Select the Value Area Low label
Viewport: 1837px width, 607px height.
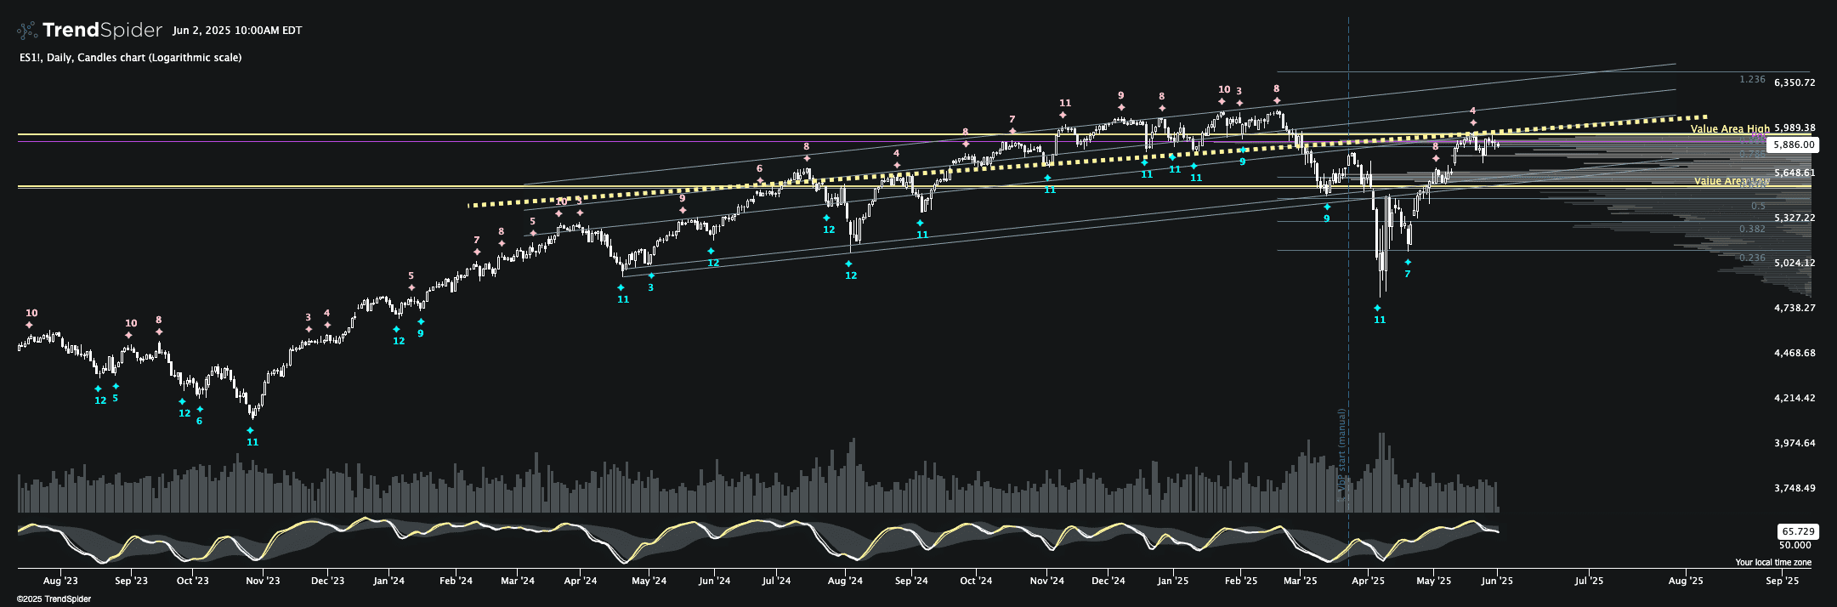(1732, 181)
